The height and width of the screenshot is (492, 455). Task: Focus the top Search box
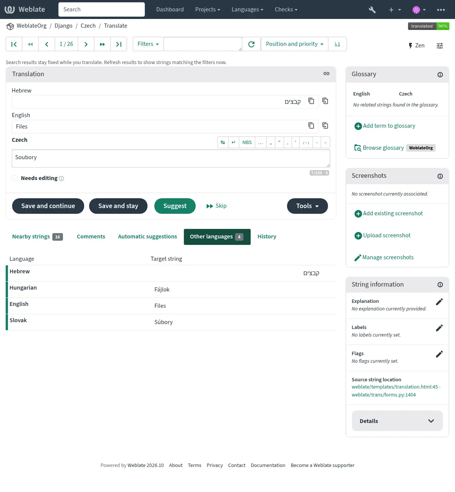(102, 9)
